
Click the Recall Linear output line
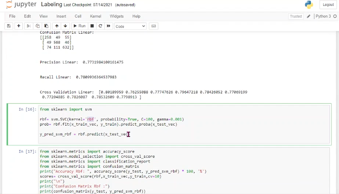[x=78, y=77]
